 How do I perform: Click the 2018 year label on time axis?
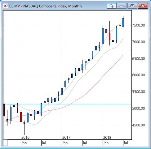tap(107, 138)
